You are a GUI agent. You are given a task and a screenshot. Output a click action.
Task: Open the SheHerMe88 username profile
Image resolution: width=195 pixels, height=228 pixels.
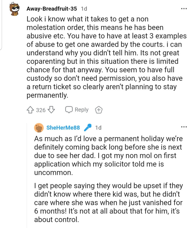63,128
